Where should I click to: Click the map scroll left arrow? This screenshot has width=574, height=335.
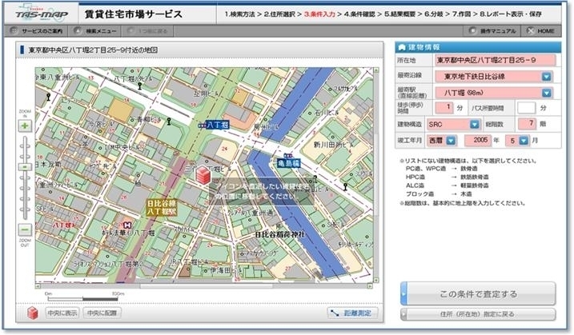pos(38,286)
